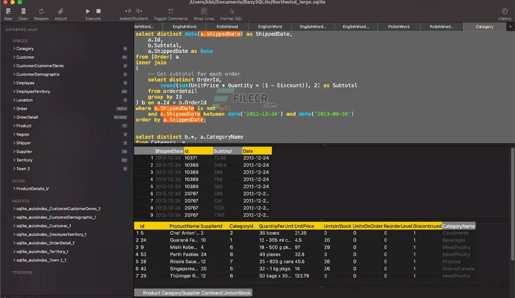Click the Discontinued column header
Viewport: 515px width, 298px height.
coord(427,226)
